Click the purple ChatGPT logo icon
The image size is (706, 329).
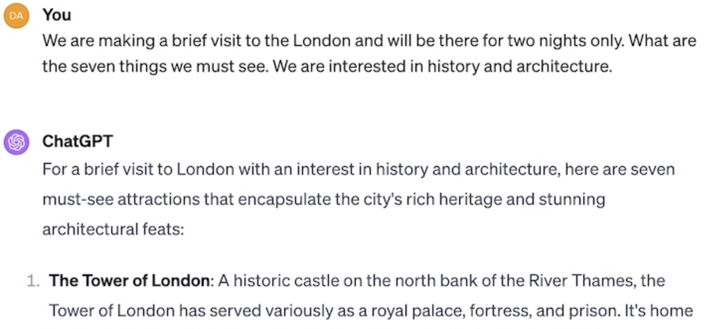(x=16, y=142)
